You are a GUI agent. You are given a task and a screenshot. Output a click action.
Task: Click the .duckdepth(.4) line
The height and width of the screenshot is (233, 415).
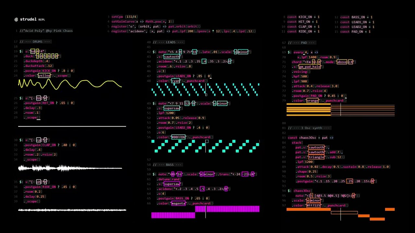(x=37, y=61)
